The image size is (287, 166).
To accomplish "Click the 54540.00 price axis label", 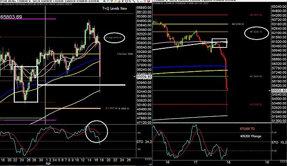I will coord(279,95).
